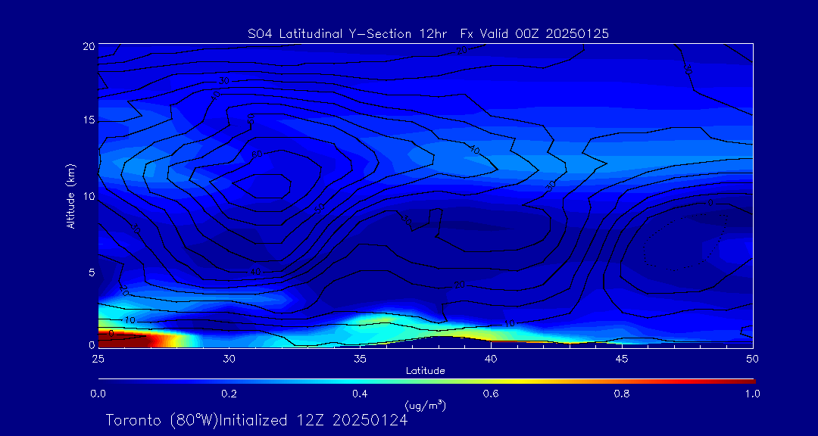Click colorbar value label "0.6"
The height and width of the screenshot is (436, 818).
coord(491,394)
